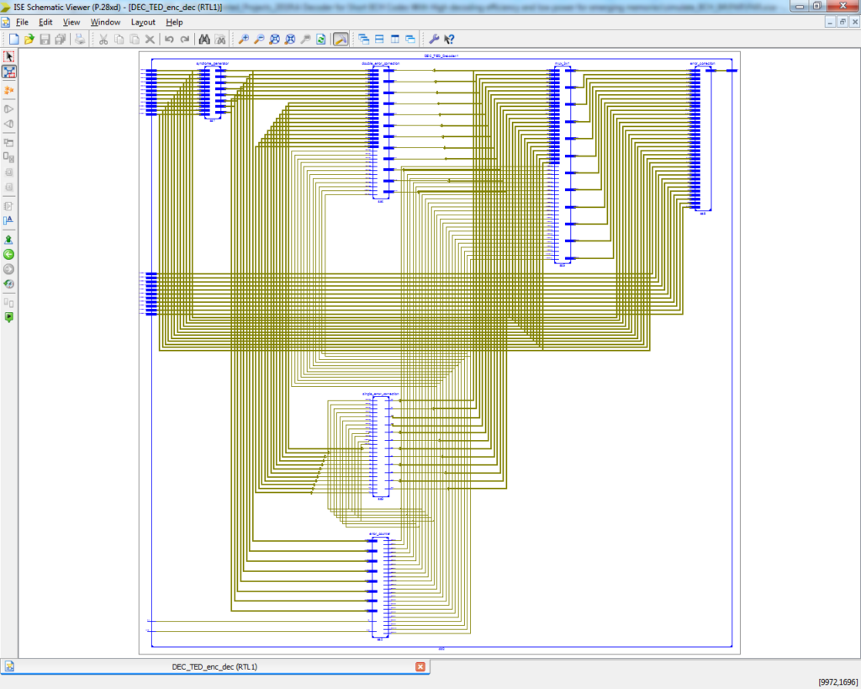
Task: Click the Open folder toolbar icon
Action: 29,39
